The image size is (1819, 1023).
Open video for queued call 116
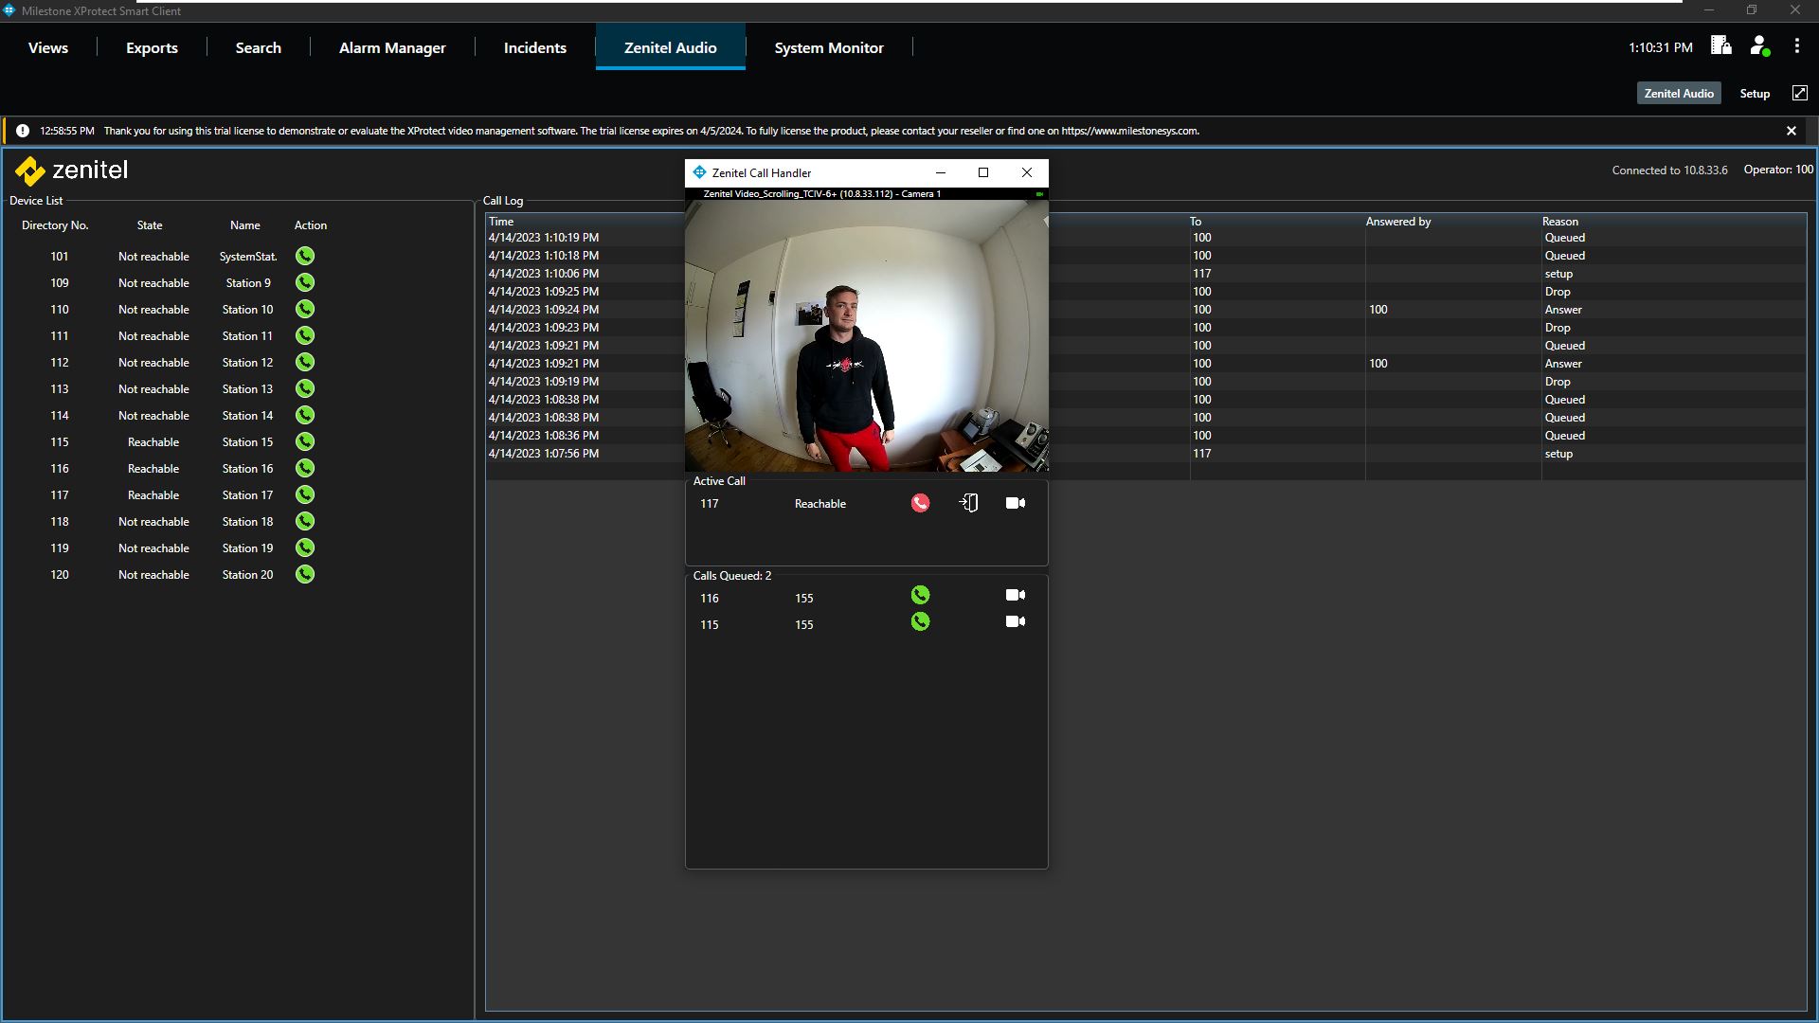click(1015, 595)
